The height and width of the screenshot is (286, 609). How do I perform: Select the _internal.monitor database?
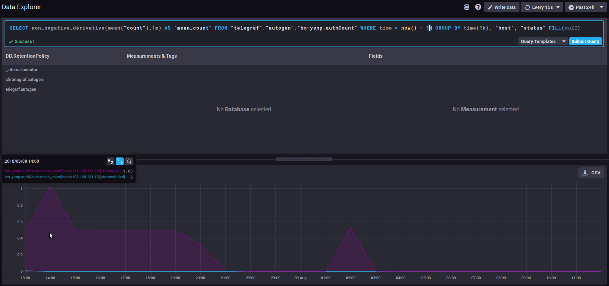point(21,70)
